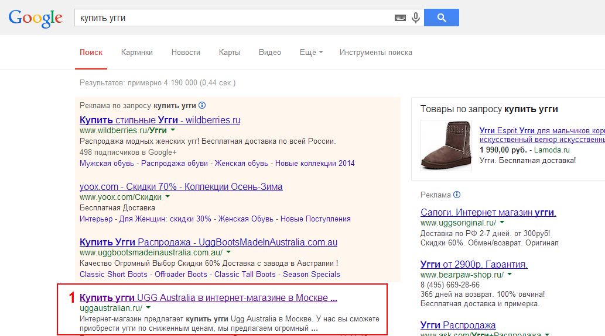Click phone number '8 (495) 669-28-66'

click(450, 285)
